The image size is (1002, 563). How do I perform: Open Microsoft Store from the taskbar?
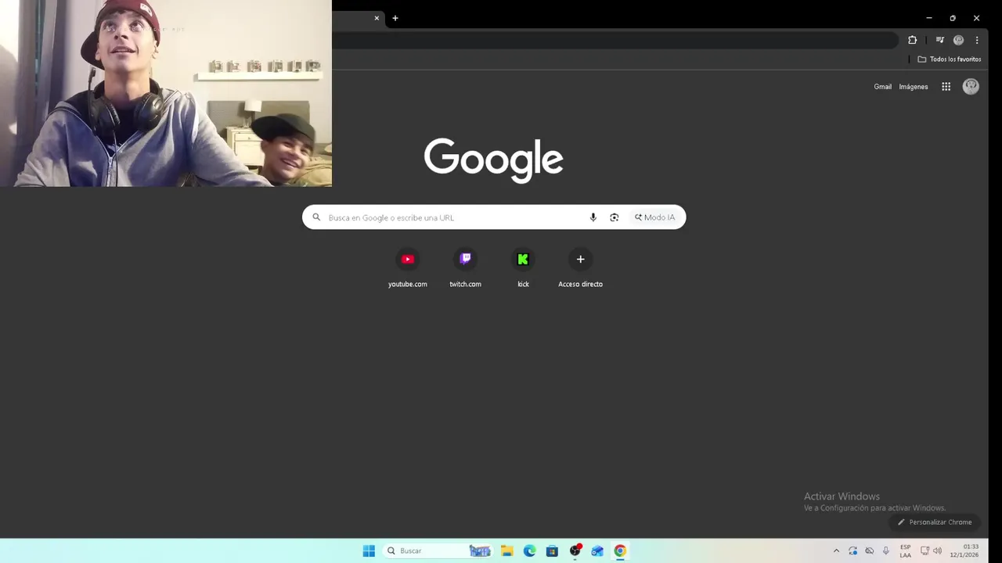pos(552,550)
